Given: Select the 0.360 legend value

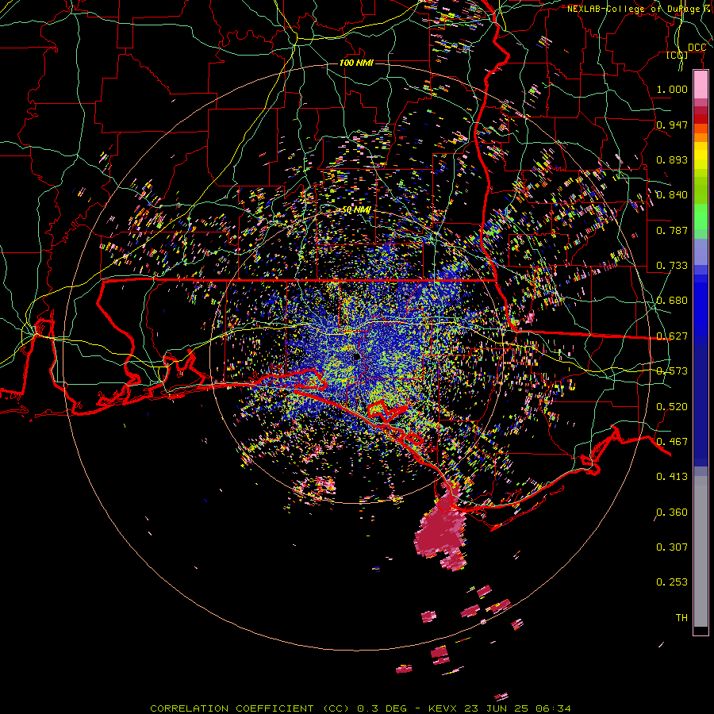Looking at the screenshot, I should pos(672,512).
